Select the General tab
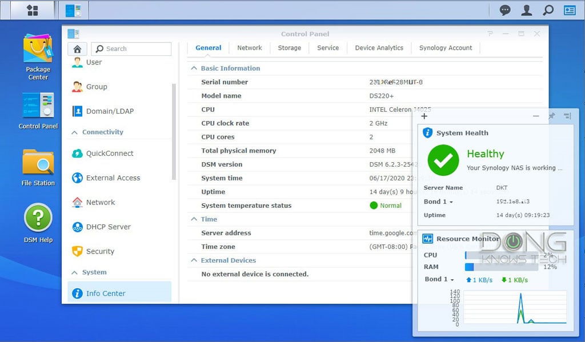 208,48
